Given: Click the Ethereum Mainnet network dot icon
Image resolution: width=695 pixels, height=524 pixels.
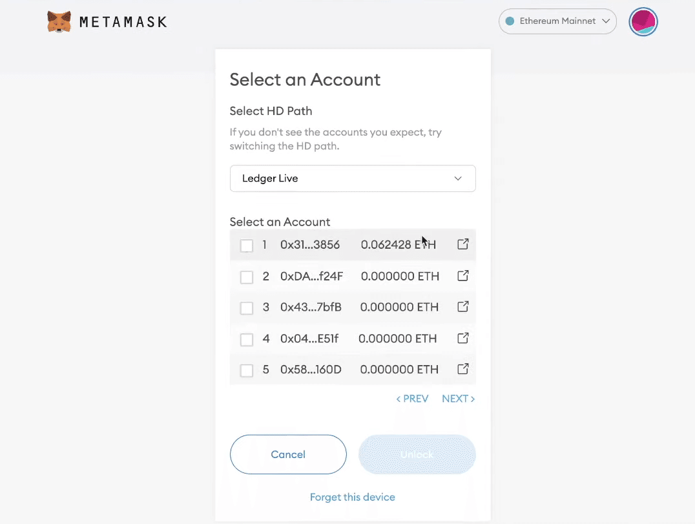Looking at the screenshot, I should coord(509,21).
